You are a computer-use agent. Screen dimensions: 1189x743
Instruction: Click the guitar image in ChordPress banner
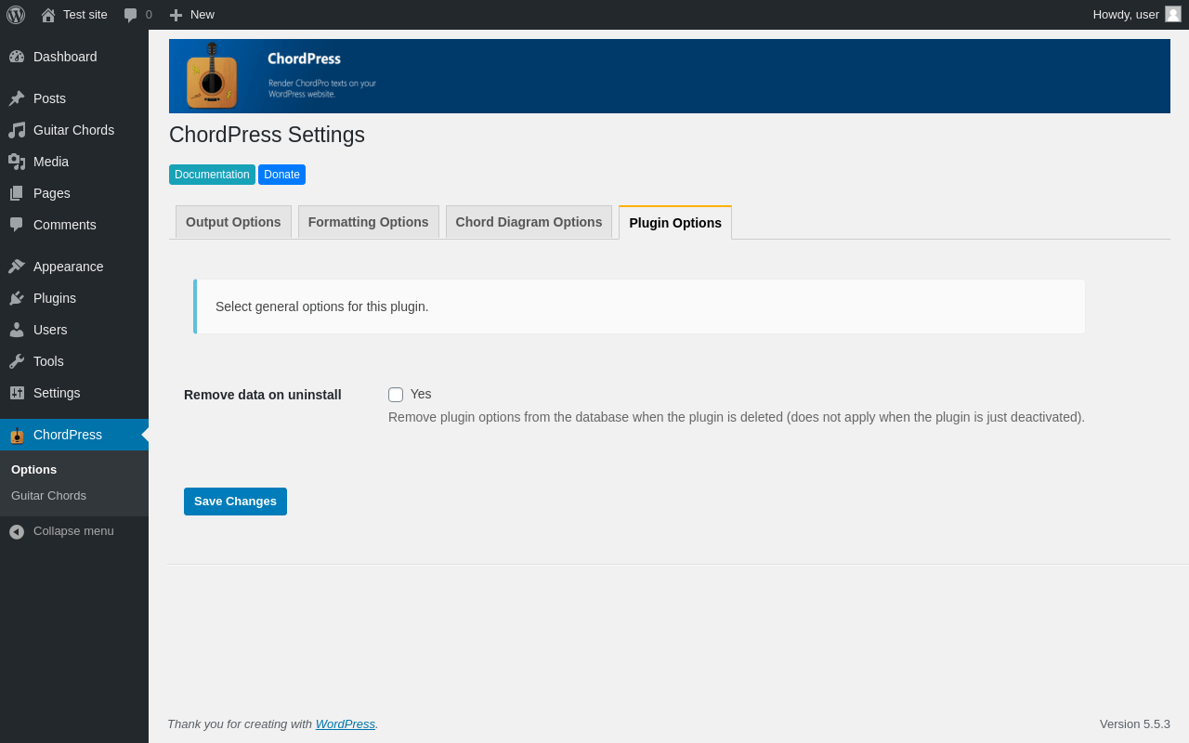coord(212,75)
